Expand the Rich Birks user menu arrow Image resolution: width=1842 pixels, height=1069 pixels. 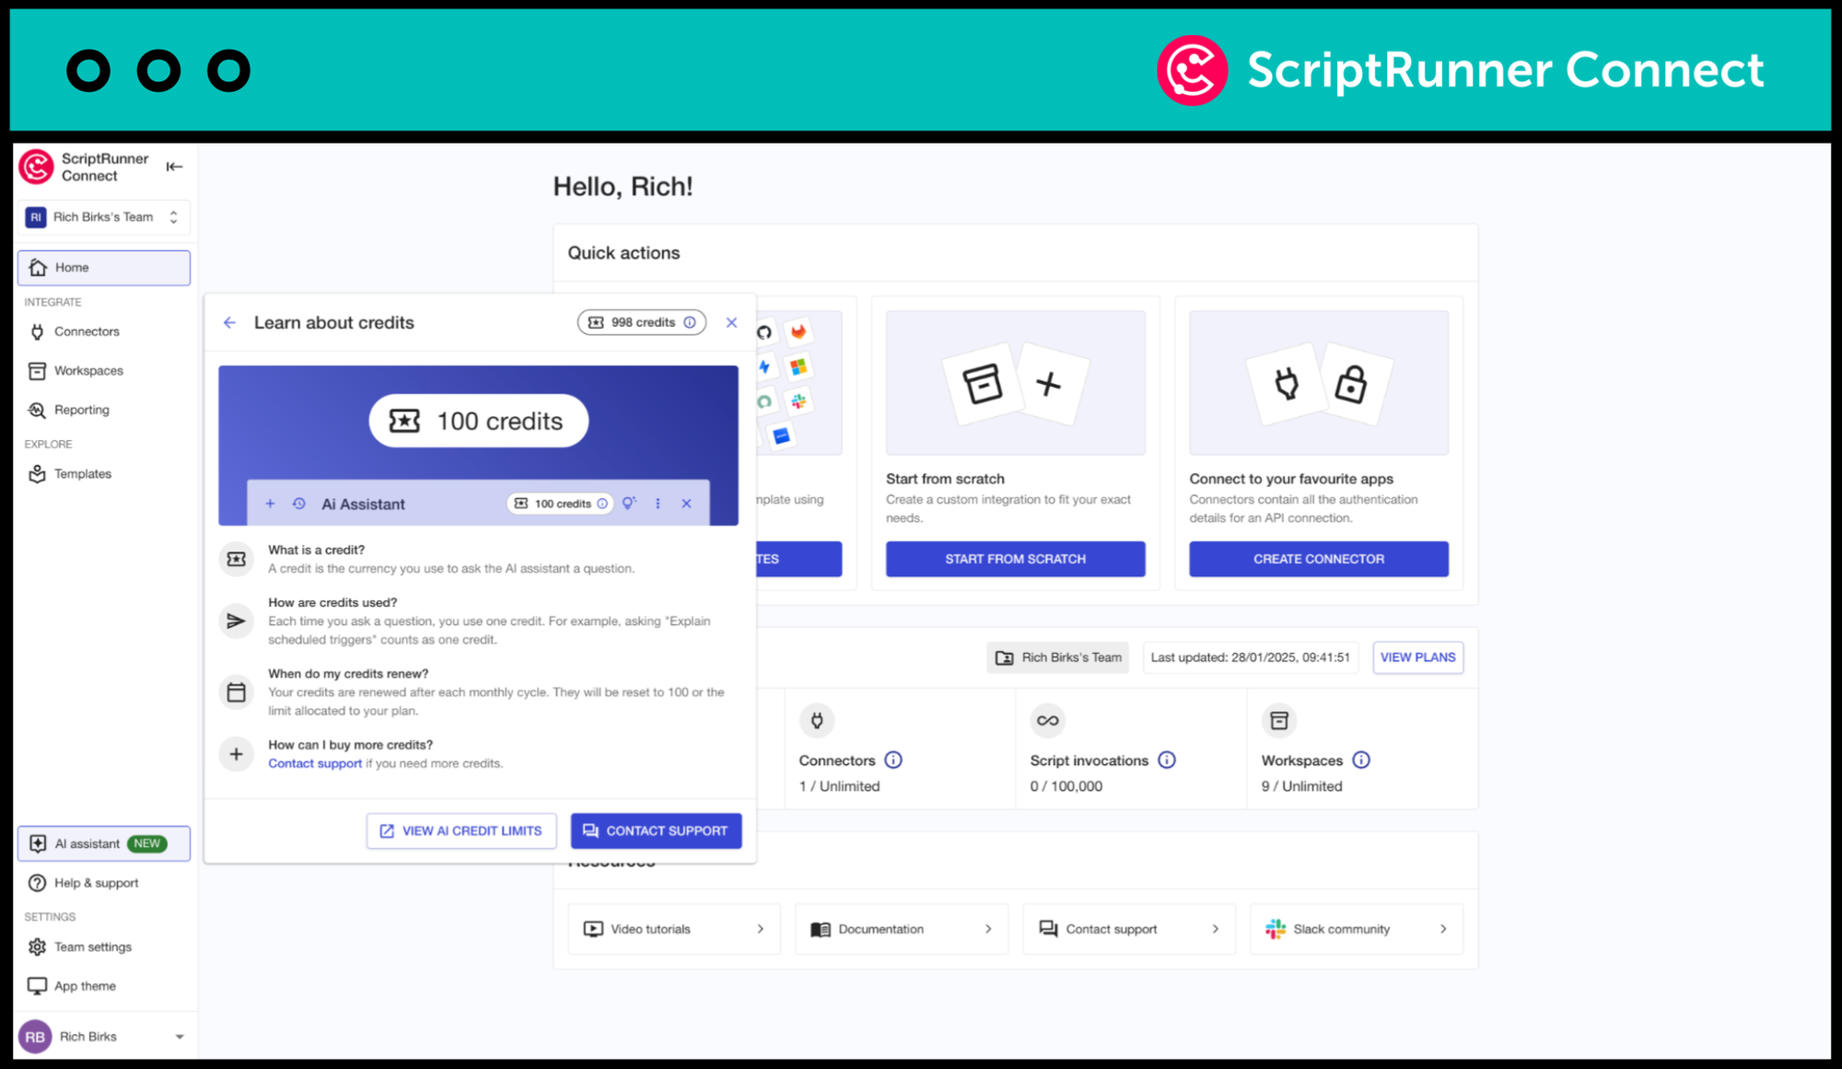click(x=180, y=1037)
